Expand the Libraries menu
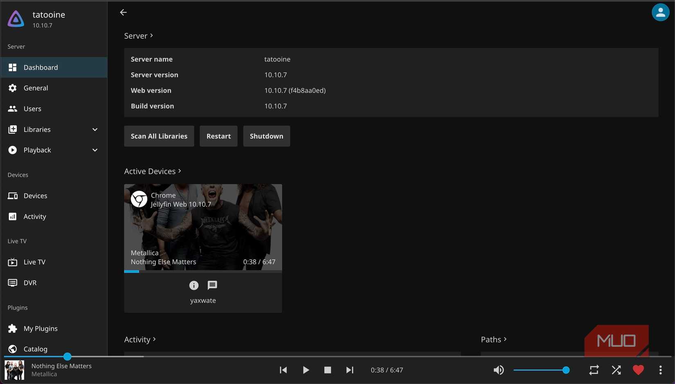675x384 pixels. tap(54, 130)
